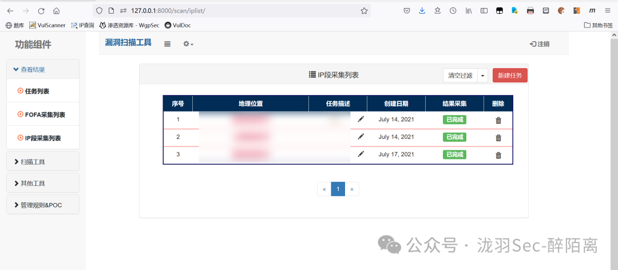Click the 注销 logout link
618x270 pixels.
[x=540, y=44]
